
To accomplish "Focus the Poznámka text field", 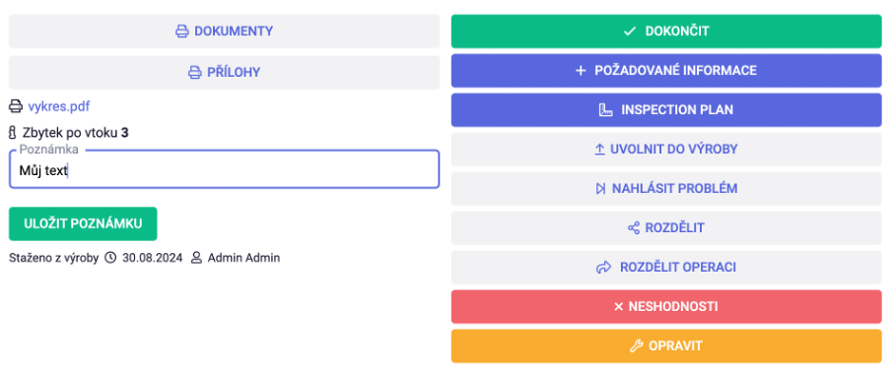I will coord(224,169).
